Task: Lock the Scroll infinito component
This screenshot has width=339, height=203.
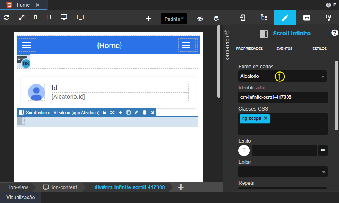Action: click(x=105, y=113)
